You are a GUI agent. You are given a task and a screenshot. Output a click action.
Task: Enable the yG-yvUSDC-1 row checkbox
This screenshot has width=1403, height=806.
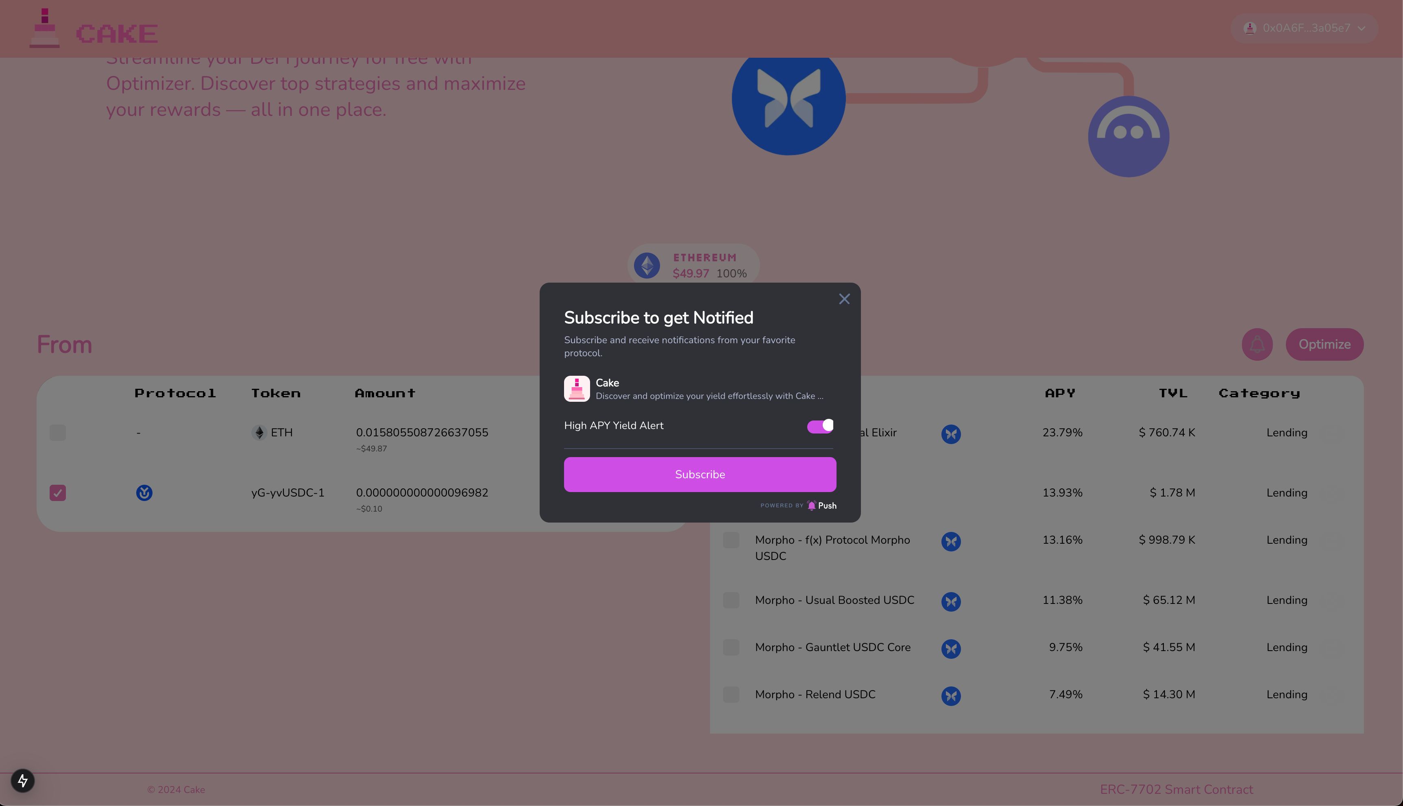tap(58, 492)
